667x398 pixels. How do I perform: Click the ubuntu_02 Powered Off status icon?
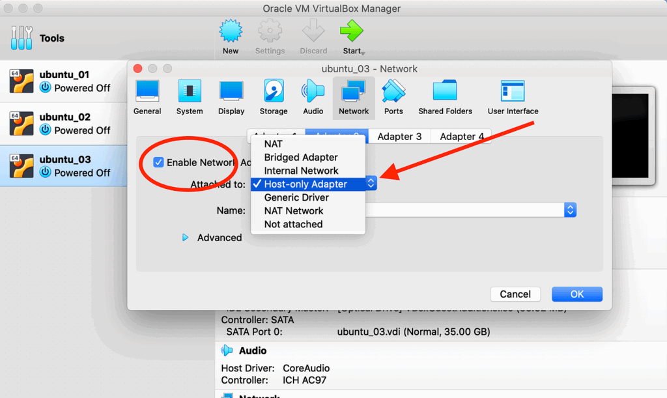point(45,129)
